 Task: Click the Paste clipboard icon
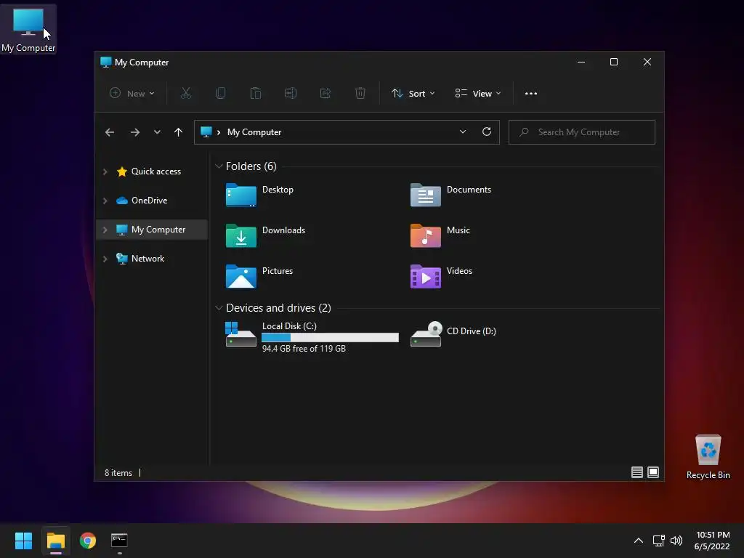(255, 93)
